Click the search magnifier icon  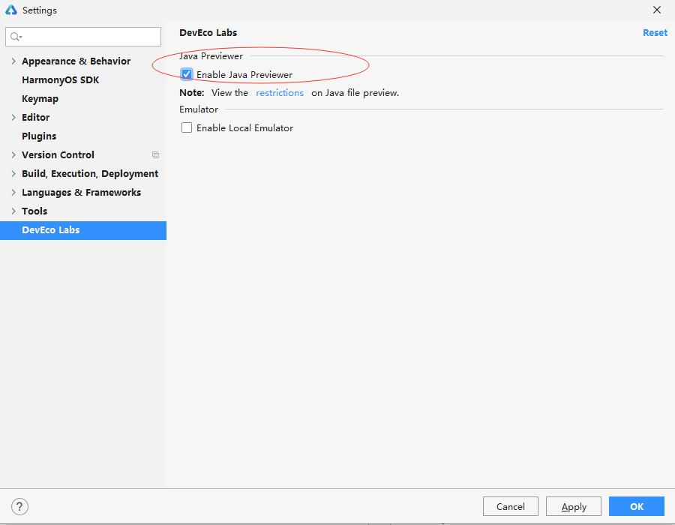(x=16, y=37)
